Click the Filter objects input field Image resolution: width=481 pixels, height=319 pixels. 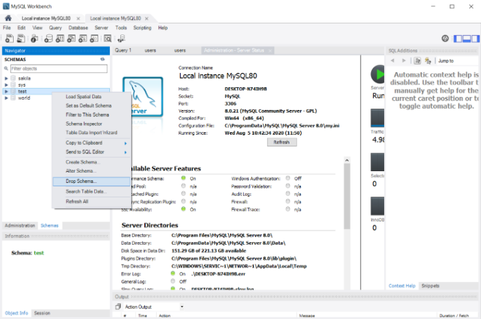pyautogui.click(x=59, y=69)
